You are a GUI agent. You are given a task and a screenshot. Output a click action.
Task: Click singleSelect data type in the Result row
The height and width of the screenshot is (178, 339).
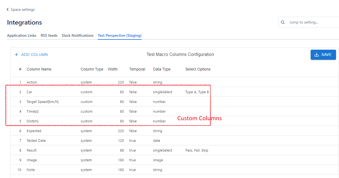[162, 150]
